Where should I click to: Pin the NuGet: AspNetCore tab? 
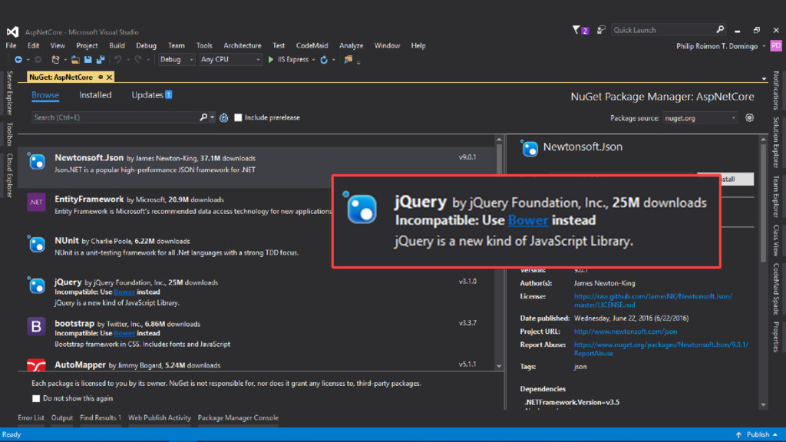pyautogui.click(x=101, y=78)
